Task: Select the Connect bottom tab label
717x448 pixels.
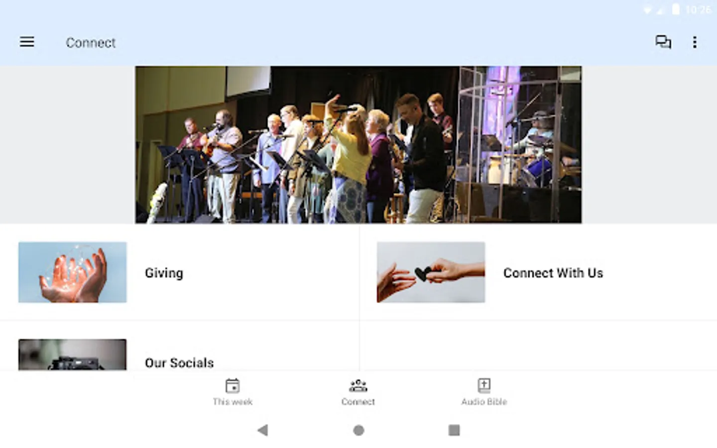Action: click(358, 402)
